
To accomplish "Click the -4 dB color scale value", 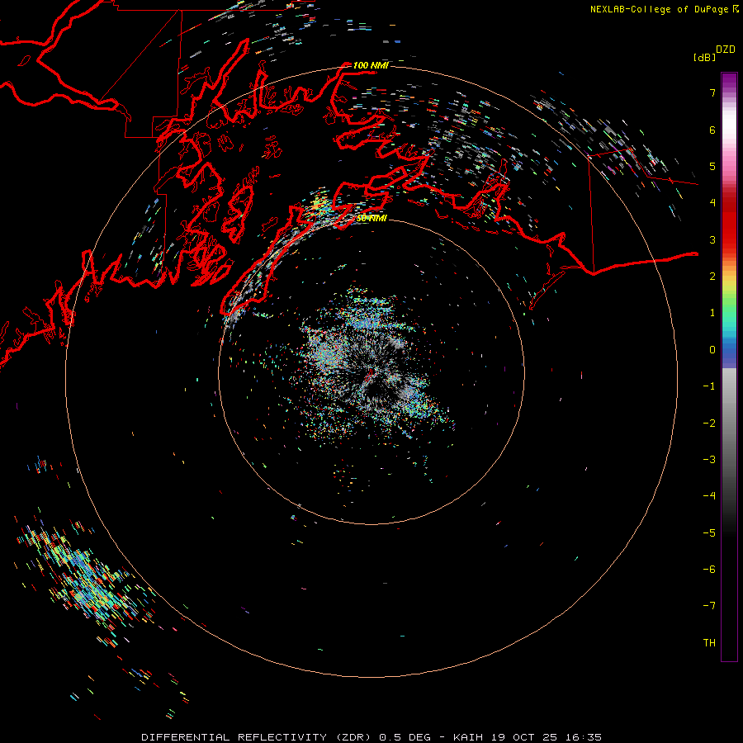I will [709, 496].
